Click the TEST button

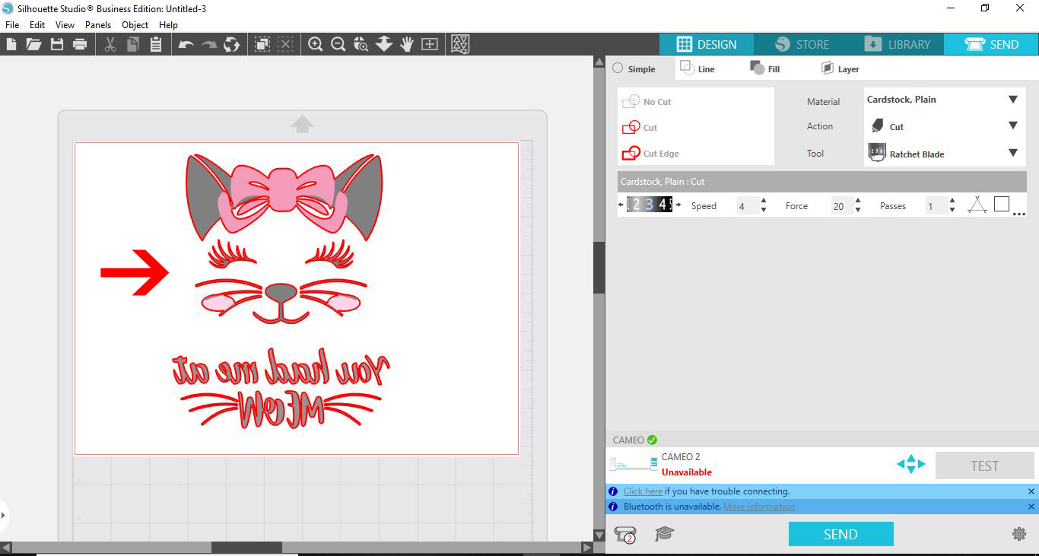coord(984,465)
